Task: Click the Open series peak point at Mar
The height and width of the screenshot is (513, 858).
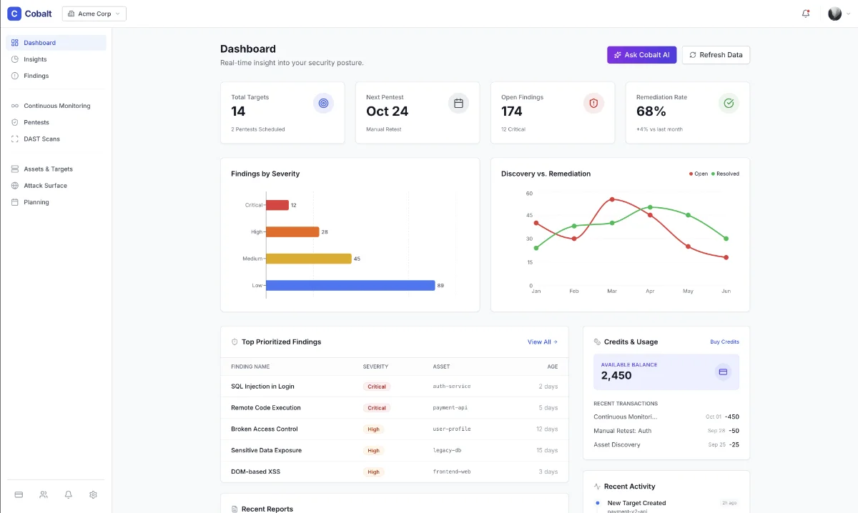Action: click(612, 199)
